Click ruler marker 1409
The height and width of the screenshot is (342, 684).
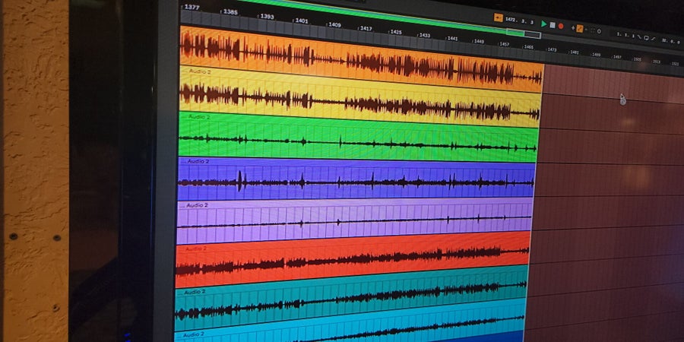click(334, 25)
